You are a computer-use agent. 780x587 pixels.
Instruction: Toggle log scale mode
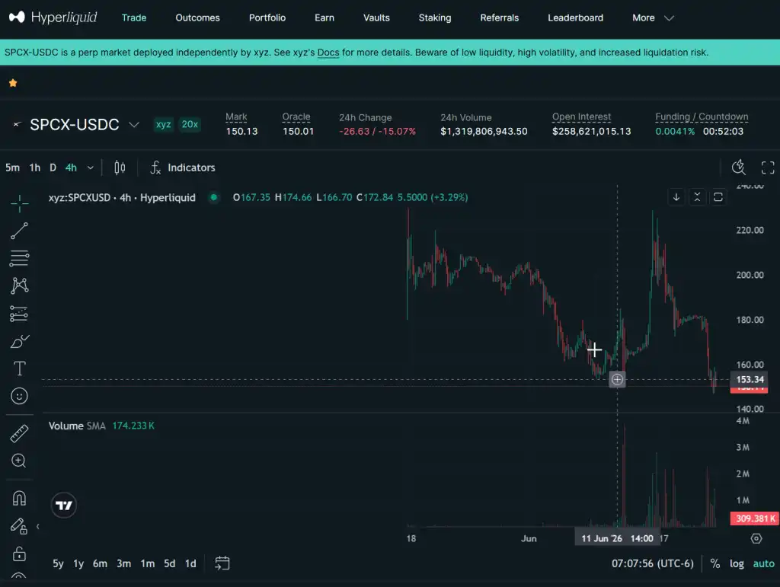[737, 563]
